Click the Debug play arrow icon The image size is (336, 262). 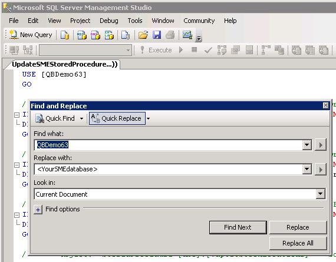[x=181, y=50]
